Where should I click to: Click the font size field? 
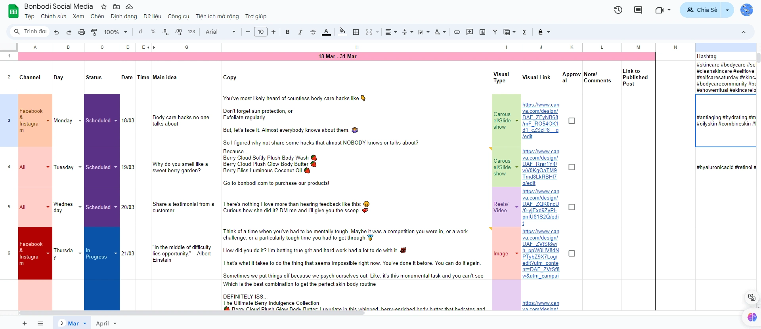(260, 32)
